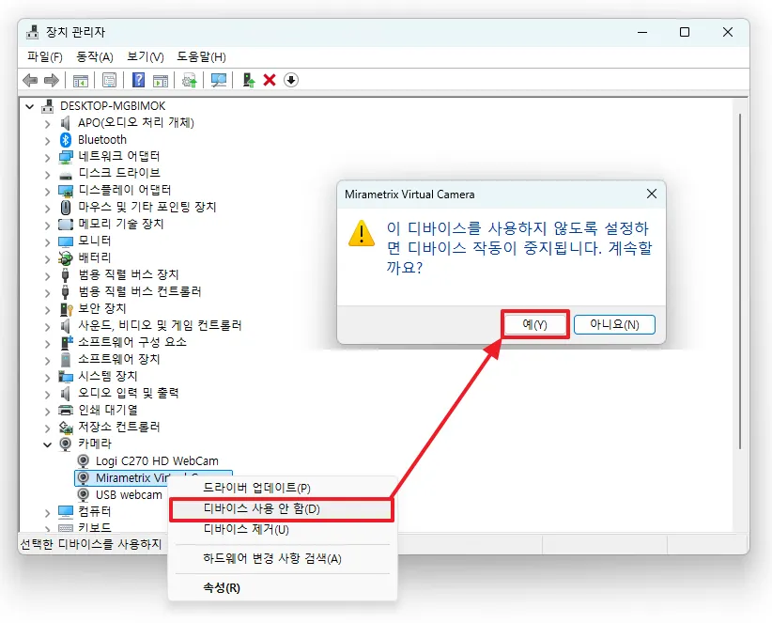
Task: Expand the 오디오 입력 및 출력 category
Action: 47,394
